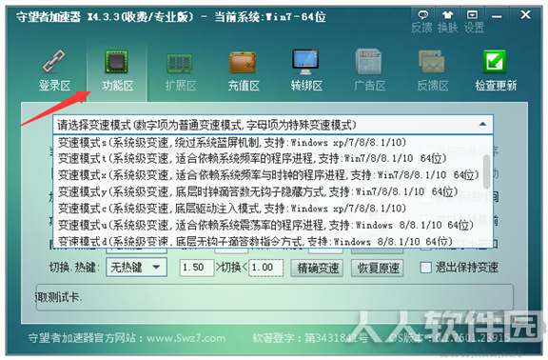Click the 换肤 shirt icon
The height and width of the screenshot is (360, 548).
tap(448, 15)
